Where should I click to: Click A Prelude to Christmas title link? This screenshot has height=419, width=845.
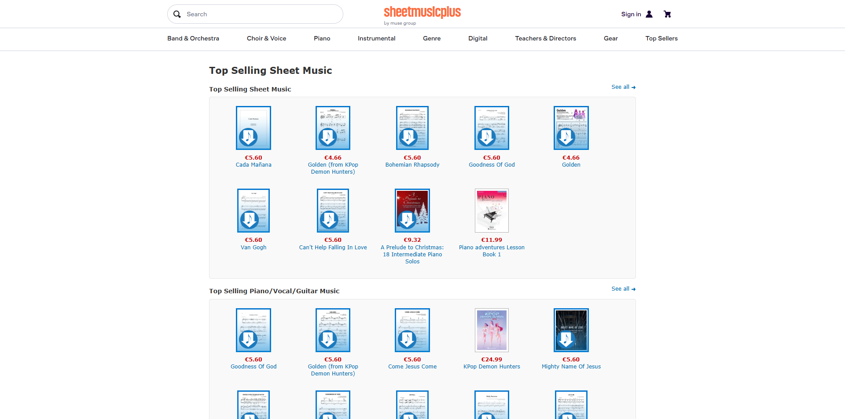[x=412, y=255]
